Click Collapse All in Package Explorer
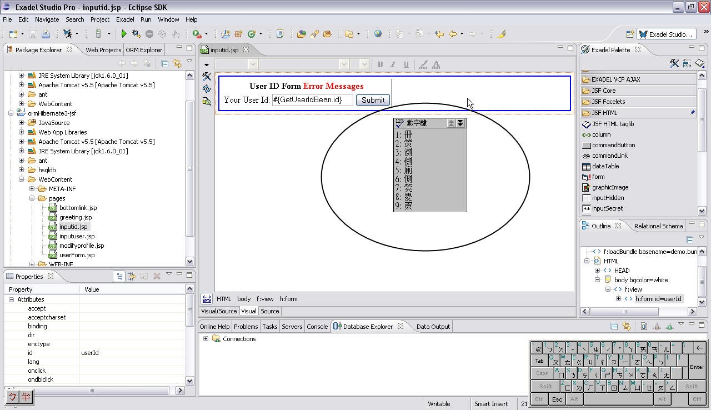This screenshot has width=711, height=410. point(164,63)
